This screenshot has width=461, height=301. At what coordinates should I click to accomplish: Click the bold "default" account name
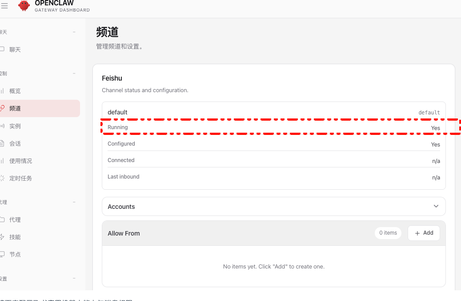coord(117,112)
